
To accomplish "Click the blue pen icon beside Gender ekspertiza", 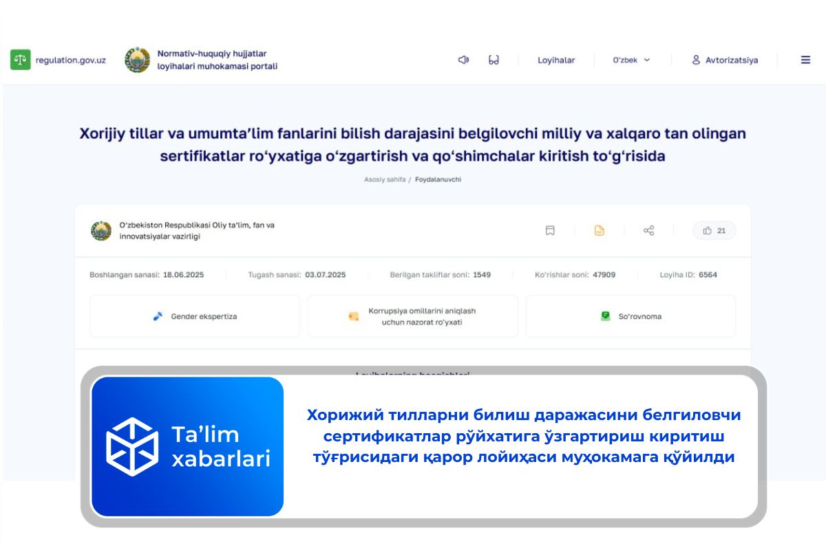I will point(158,316).
